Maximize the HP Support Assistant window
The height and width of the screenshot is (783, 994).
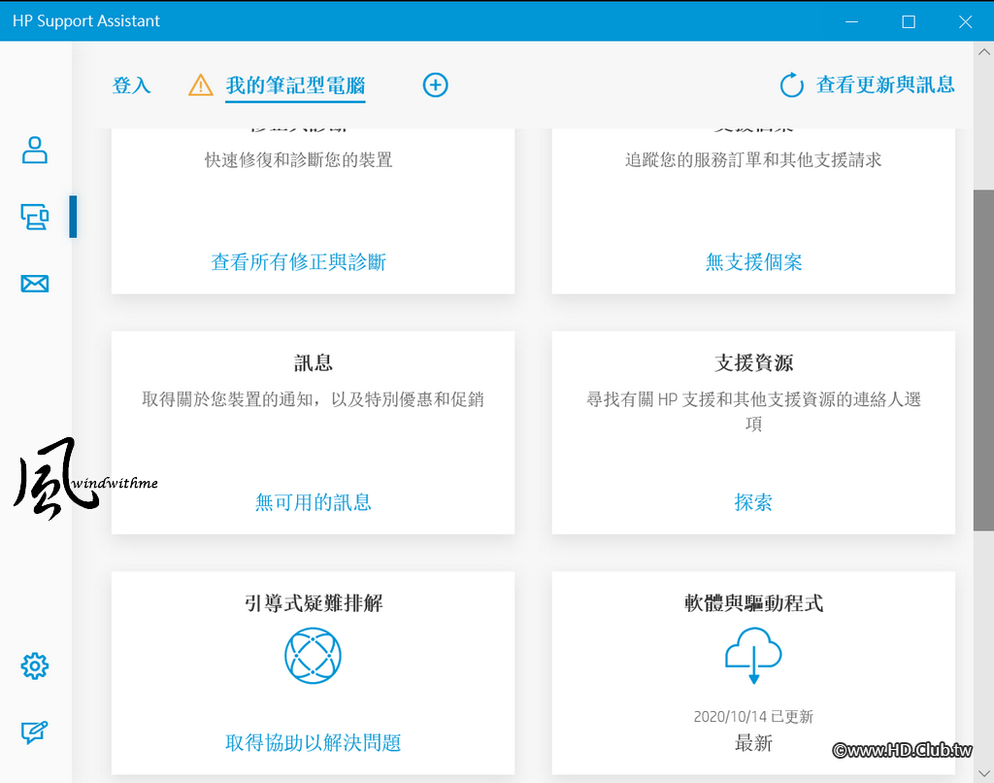[x=909, y=21]
